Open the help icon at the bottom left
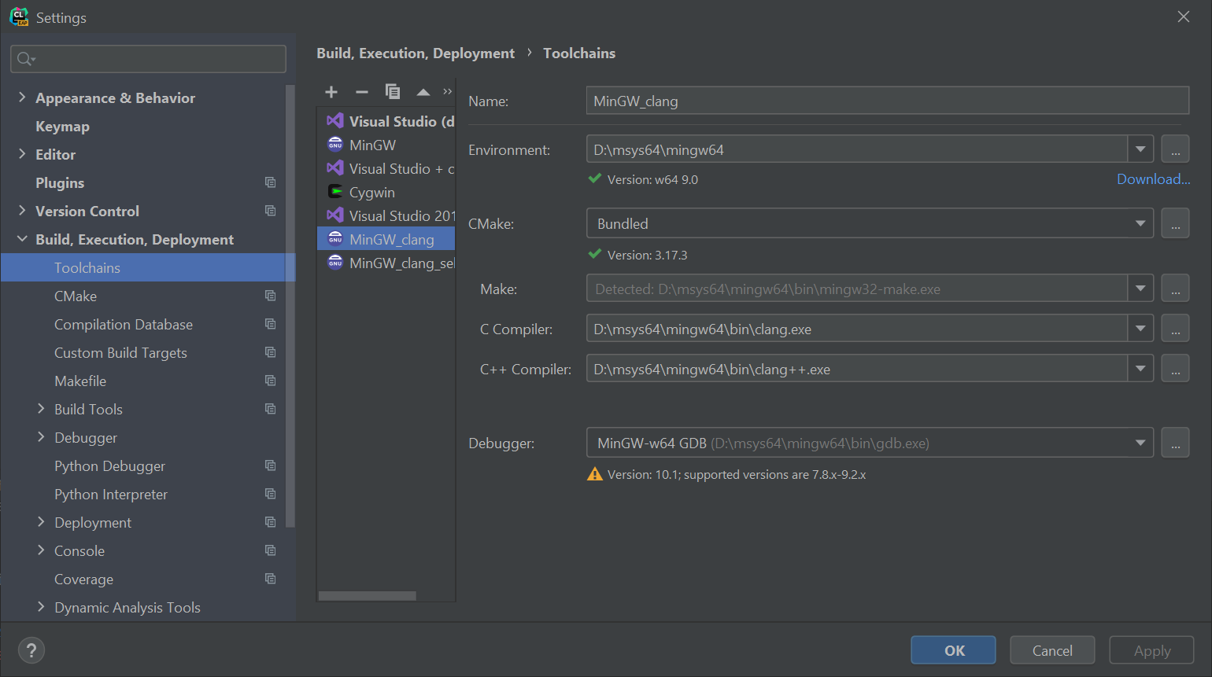This screenshot has width=1212, height=677. pyautogui.click(x=31, y=650)
